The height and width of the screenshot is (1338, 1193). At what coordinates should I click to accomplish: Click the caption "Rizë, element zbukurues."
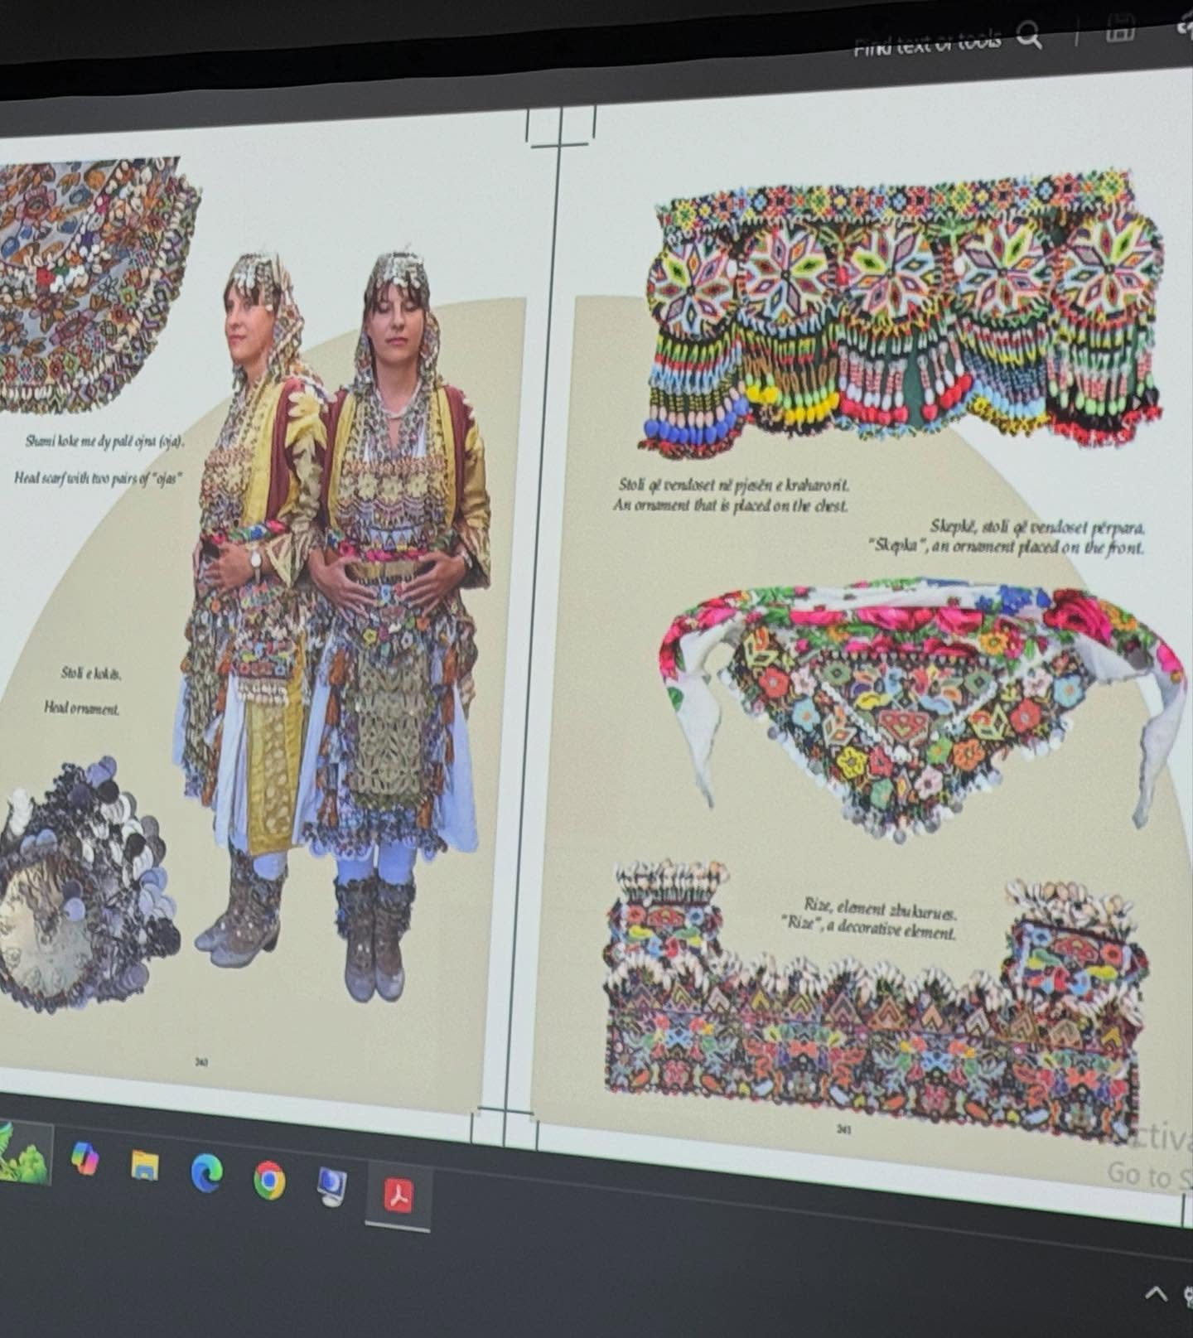point(880,909)
